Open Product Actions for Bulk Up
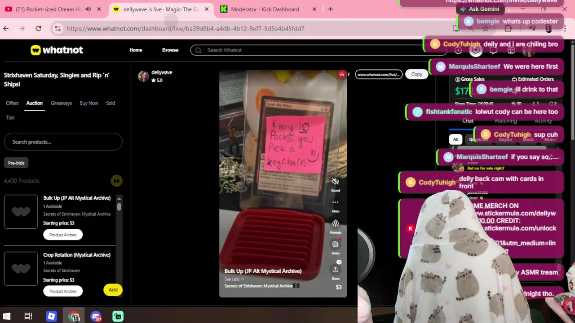575x323 pixels. [63, 235]
